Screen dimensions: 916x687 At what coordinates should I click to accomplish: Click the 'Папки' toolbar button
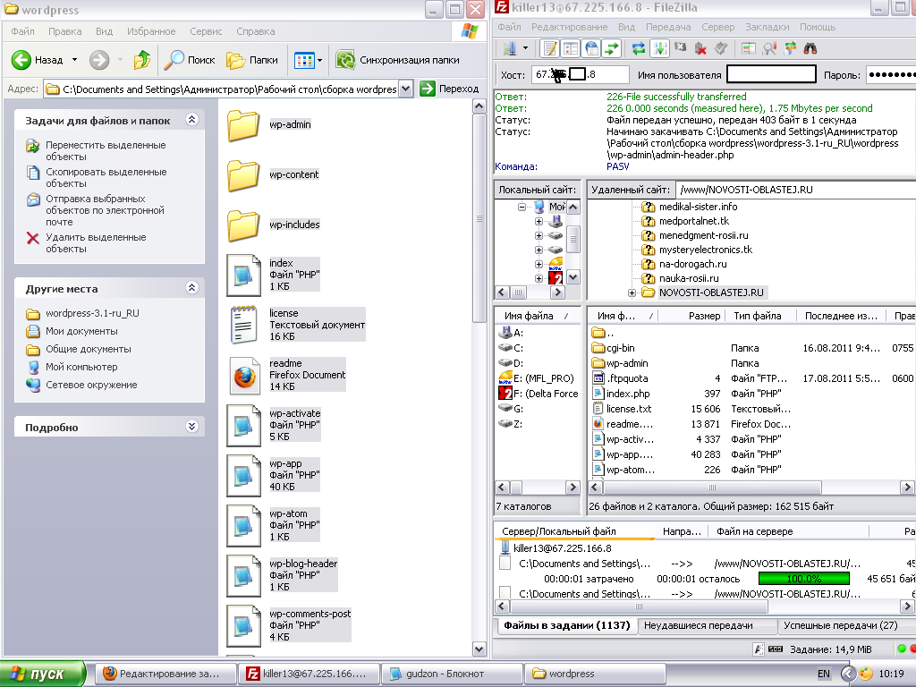click(x=252, y=60)
